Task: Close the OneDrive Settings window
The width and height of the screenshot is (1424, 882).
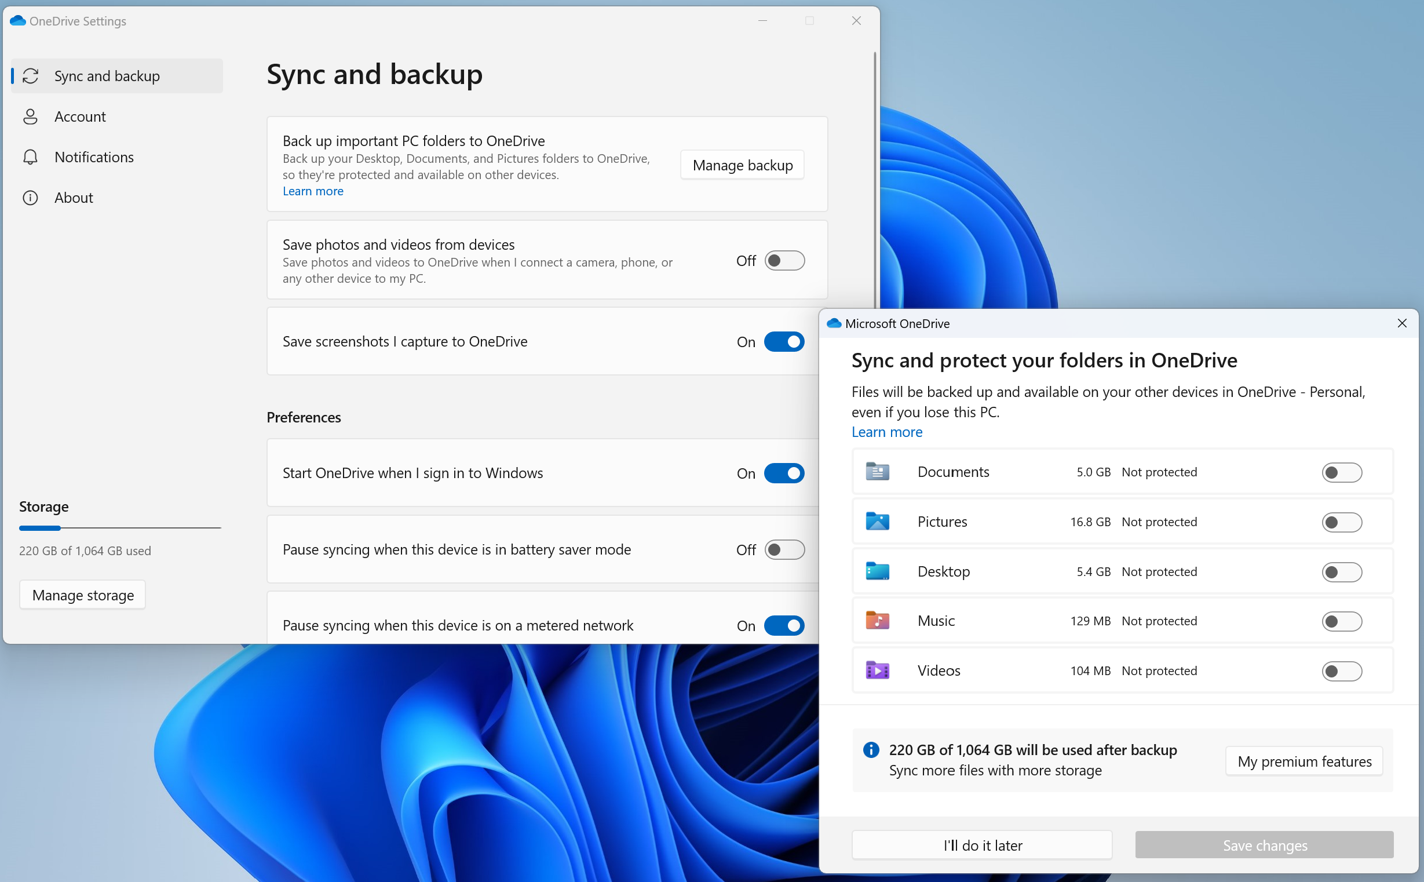Action: [856, 20]
